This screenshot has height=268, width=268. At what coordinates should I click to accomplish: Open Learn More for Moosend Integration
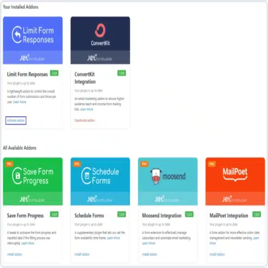point(149,243)
